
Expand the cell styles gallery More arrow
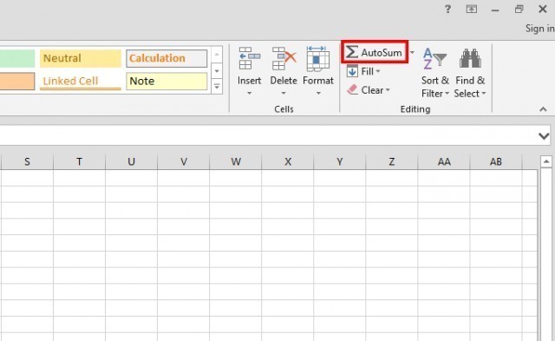(x=217, y=87)
